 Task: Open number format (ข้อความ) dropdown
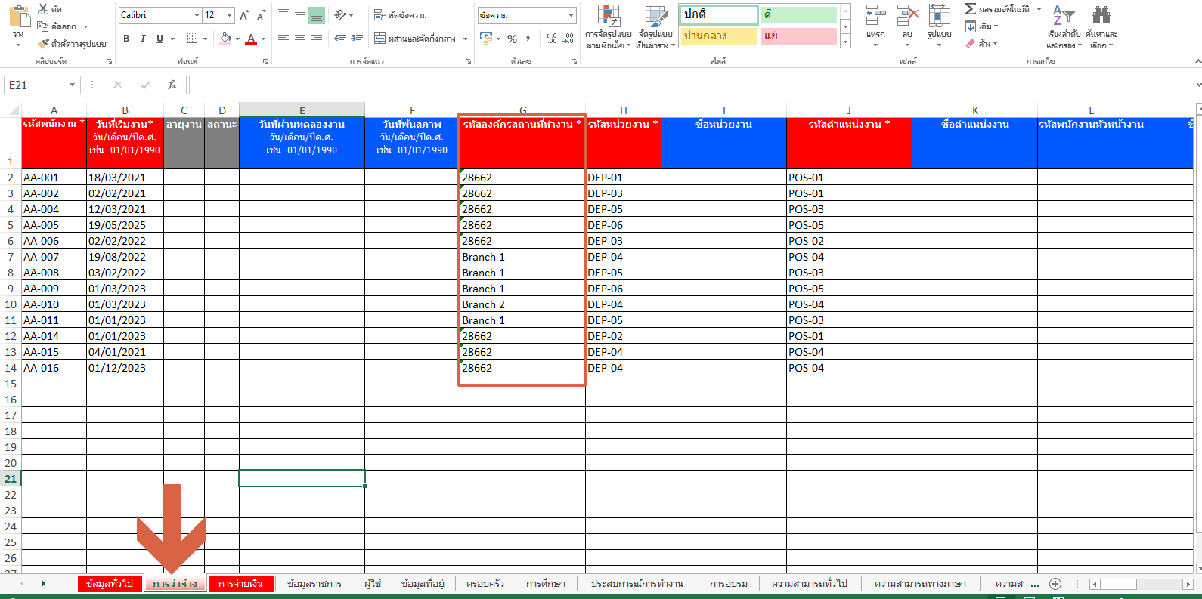click(571, 15)
